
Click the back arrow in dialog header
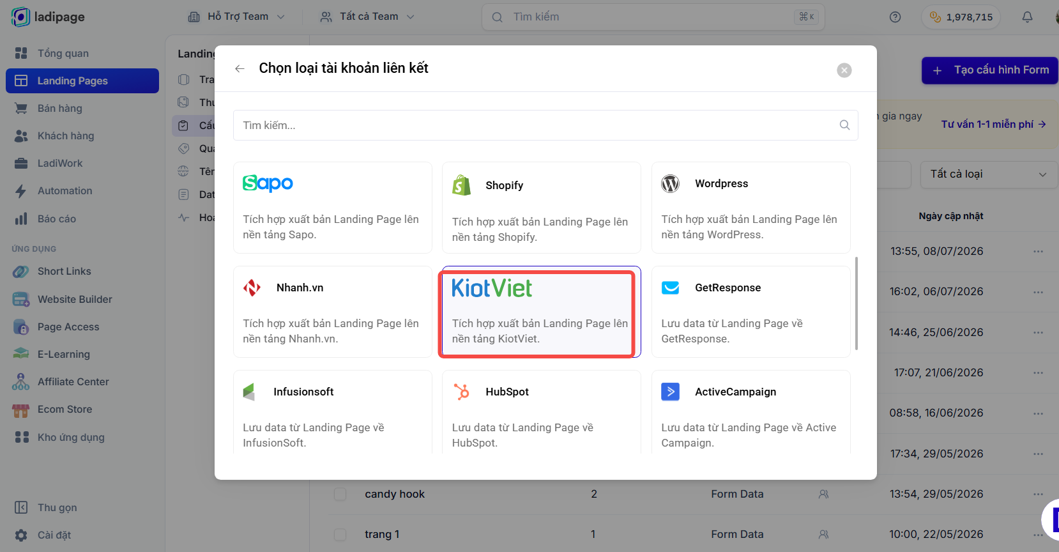(x=240, y=69)
